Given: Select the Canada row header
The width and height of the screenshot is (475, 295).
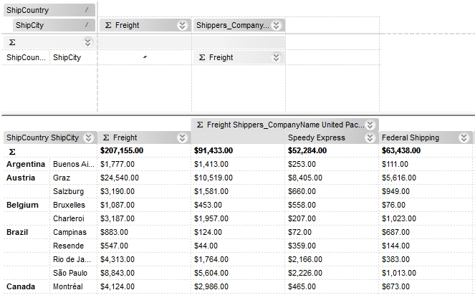Looking at the screenshot, I should 21,286.
